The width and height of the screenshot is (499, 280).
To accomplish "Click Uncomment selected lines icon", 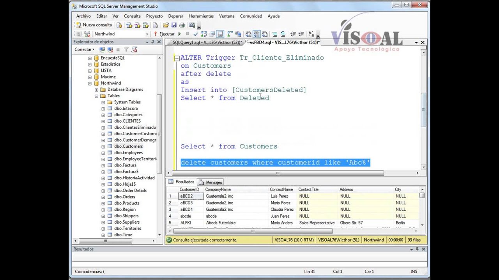I will pos(283,34).
